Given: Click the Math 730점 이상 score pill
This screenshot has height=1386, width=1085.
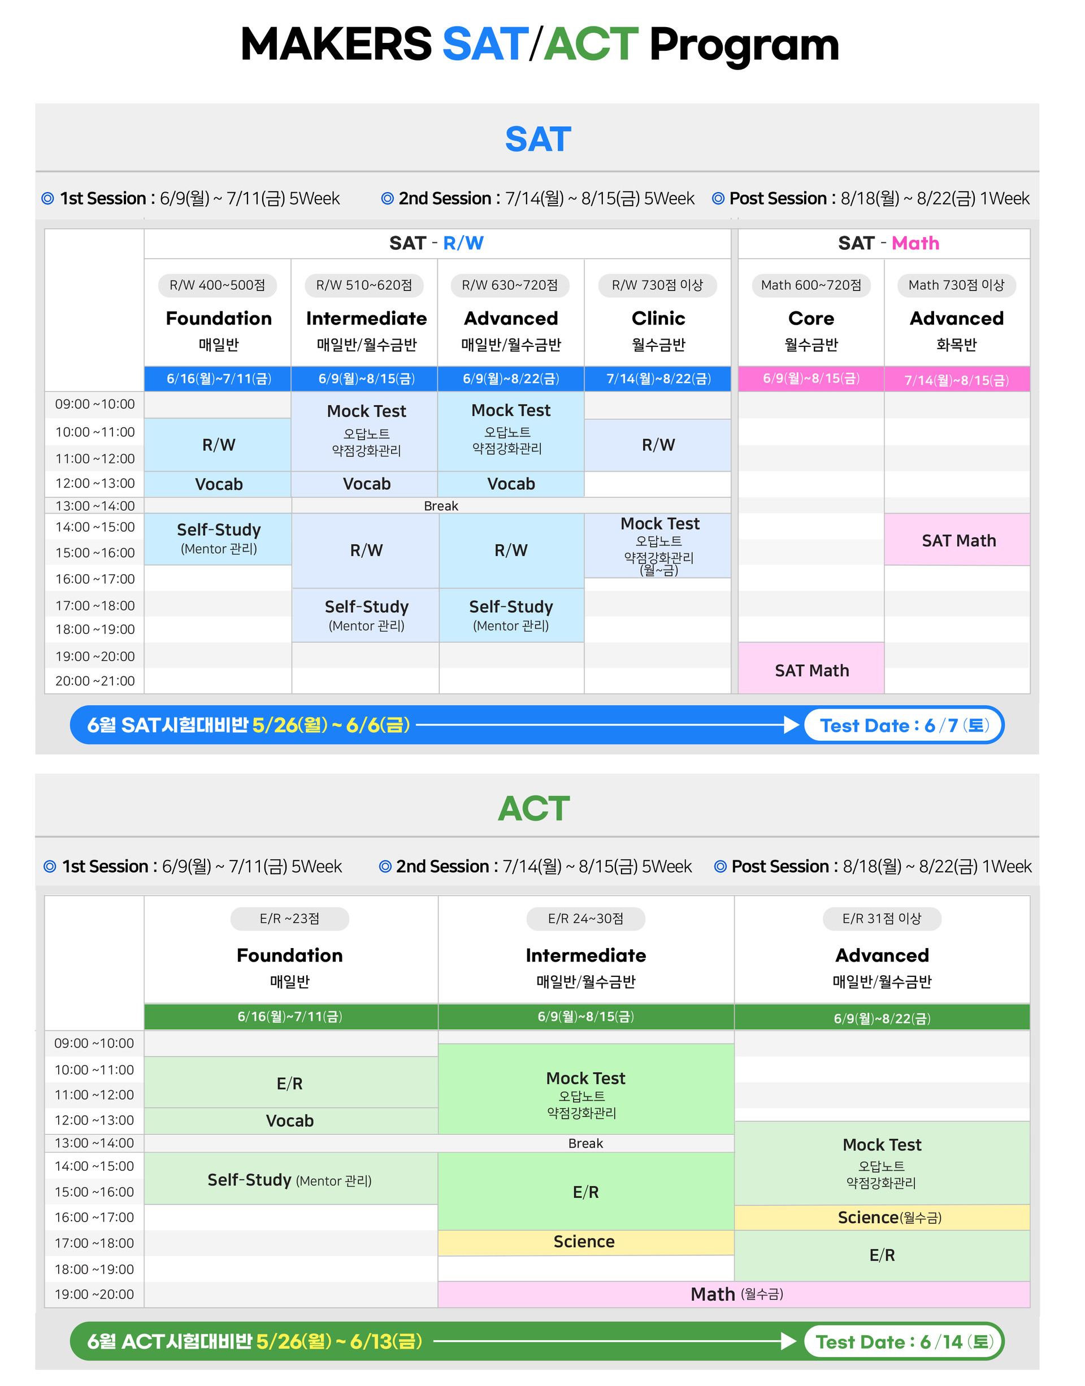Looking at the screenshot, I should (x=957, y=285).
